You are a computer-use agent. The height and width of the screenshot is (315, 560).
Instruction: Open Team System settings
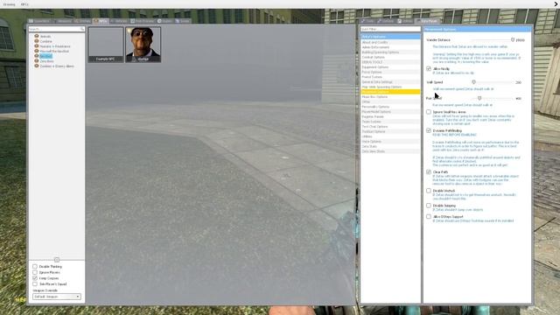point(390,122)
